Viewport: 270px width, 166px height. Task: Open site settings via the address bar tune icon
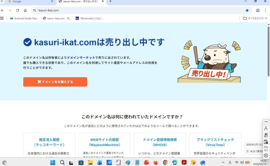(35, 10)
